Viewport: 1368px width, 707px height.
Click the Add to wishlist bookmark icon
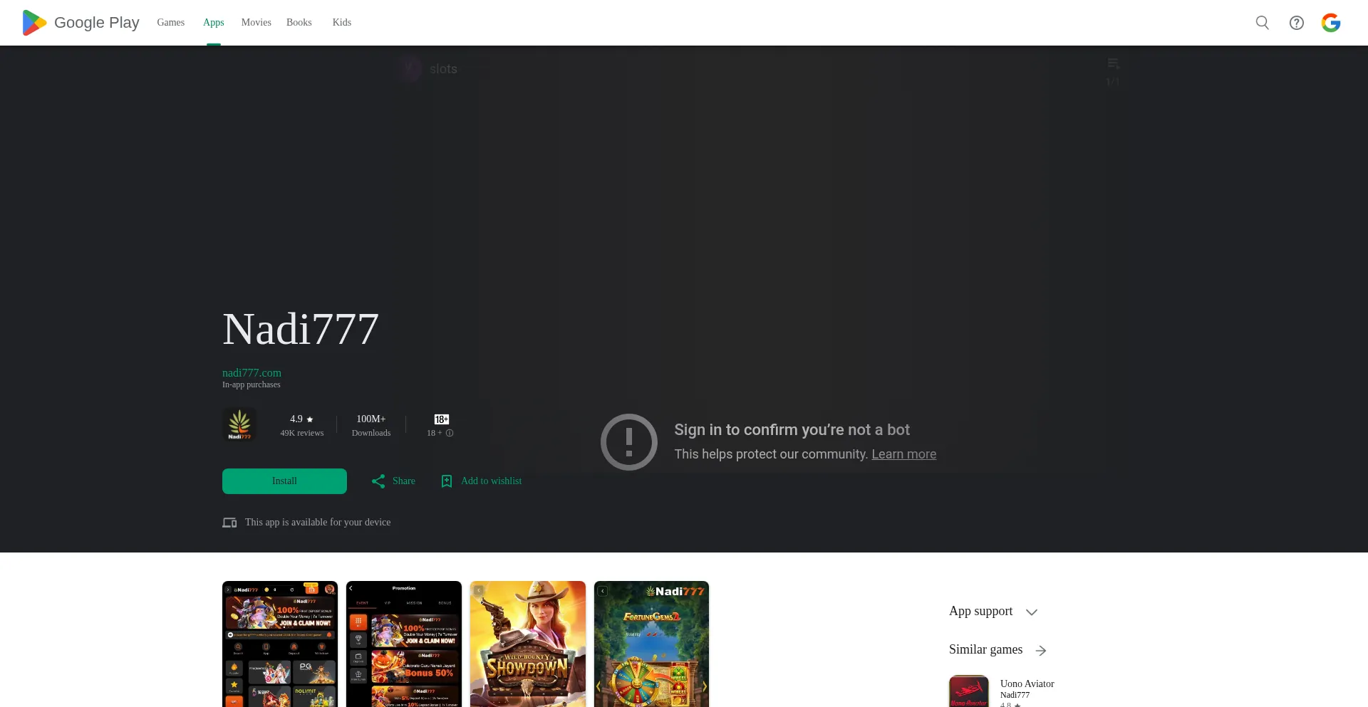coord(447,481)
